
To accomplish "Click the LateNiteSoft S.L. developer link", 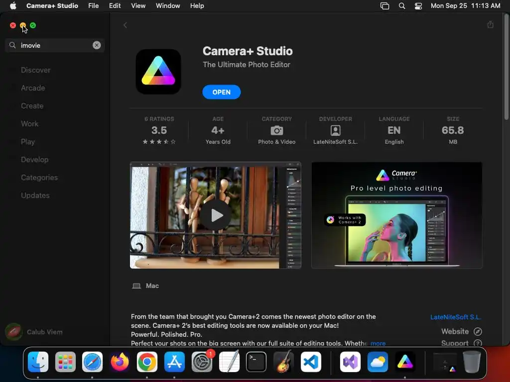I will (x=456, y=317).
